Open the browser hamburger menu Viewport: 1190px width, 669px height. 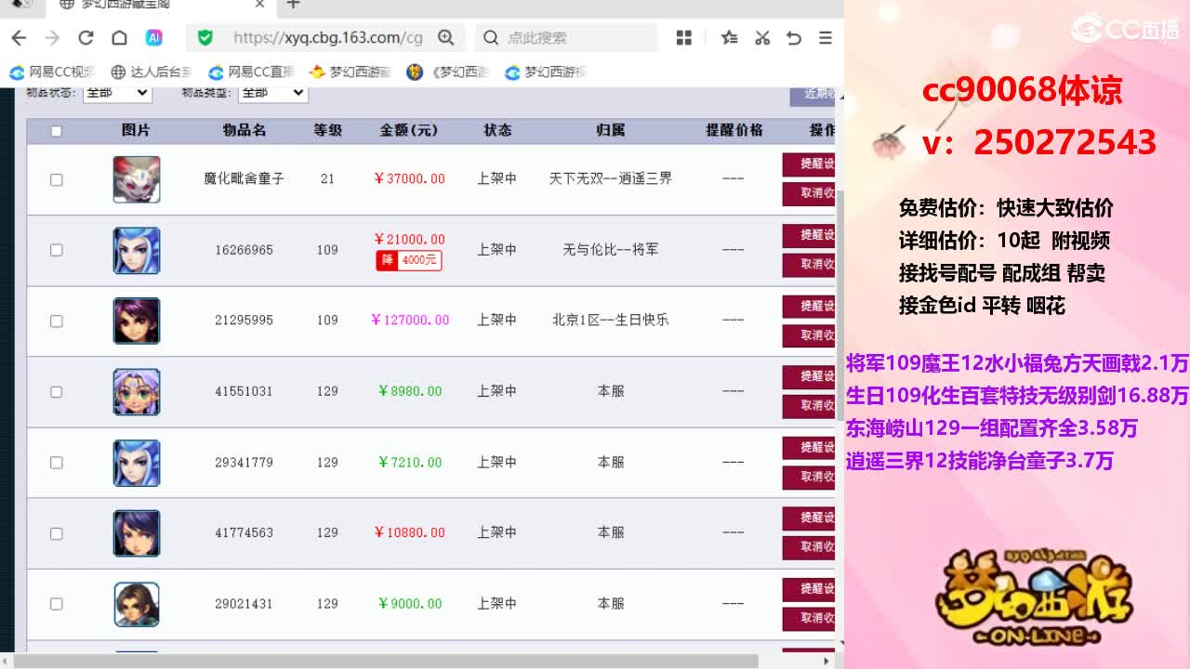825,38
